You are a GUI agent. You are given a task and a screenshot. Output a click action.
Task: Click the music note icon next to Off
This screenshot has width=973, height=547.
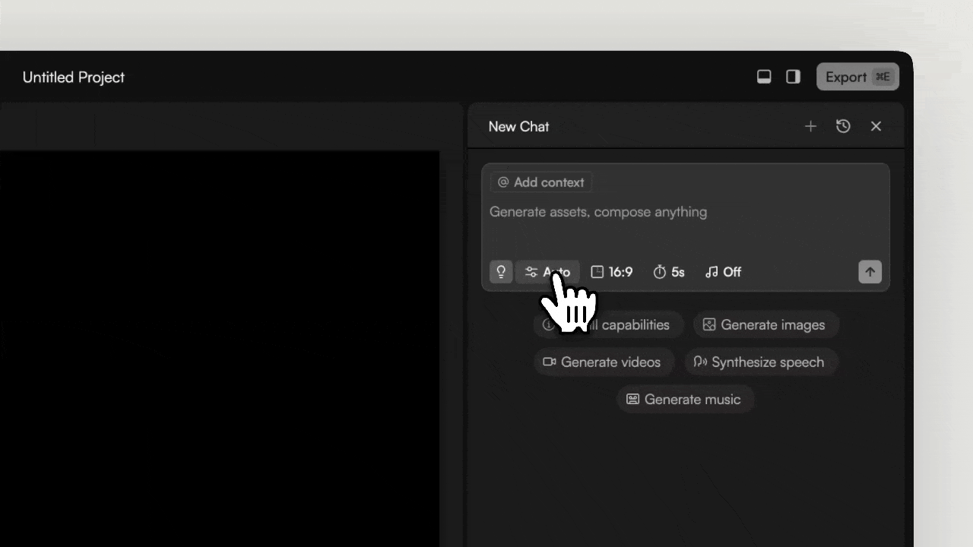(711, 272)
